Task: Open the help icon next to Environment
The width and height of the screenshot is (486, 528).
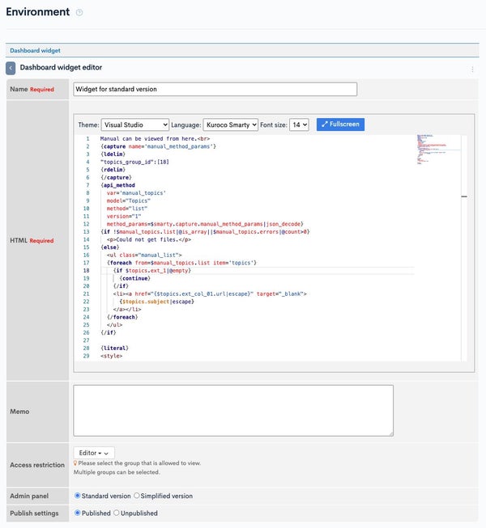Action: pos(79,12)
